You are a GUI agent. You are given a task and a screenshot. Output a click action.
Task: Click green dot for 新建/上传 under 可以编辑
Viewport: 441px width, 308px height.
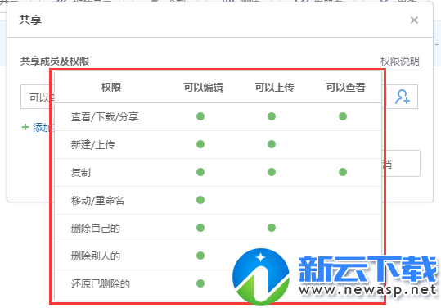click(200, 144)
